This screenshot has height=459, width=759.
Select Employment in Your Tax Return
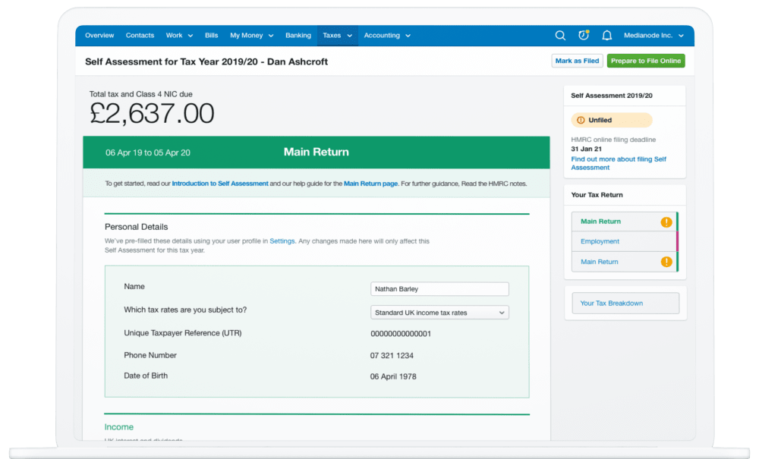(x=625, y=241)
